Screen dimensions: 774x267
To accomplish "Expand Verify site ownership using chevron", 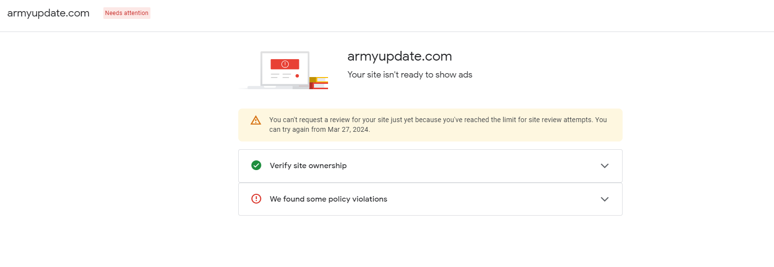I will tap(604, 166).
